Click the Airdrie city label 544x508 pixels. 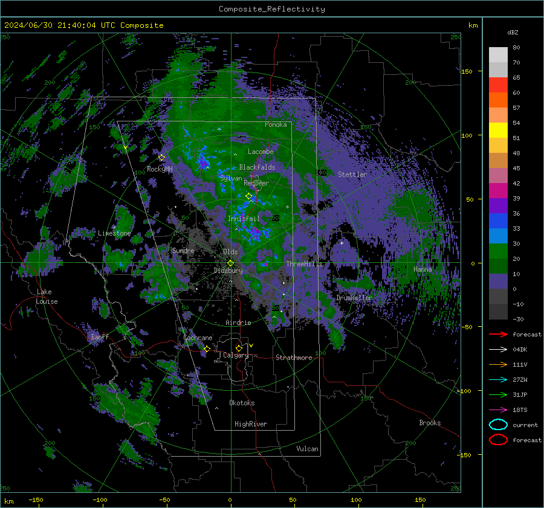[x=238, y=323]
